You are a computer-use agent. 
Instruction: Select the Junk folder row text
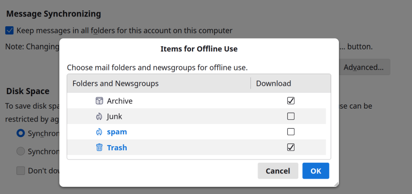point(114,117)
